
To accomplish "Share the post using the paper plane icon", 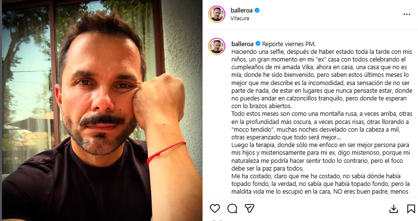I will [x=250, y=209].
